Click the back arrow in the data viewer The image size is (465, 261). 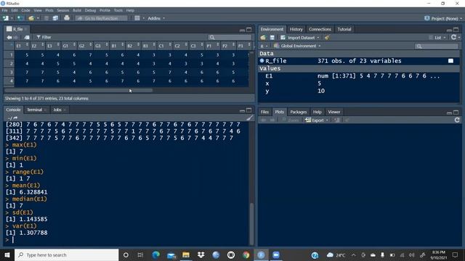click(x=9, y=37)
